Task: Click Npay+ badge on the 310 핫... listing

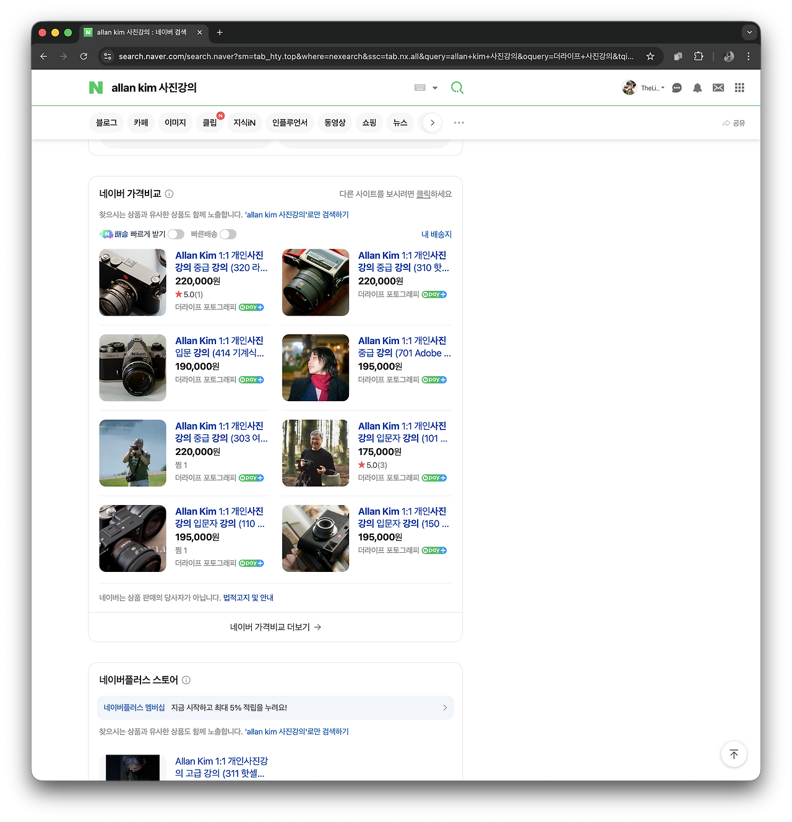Action: (434, 295)
